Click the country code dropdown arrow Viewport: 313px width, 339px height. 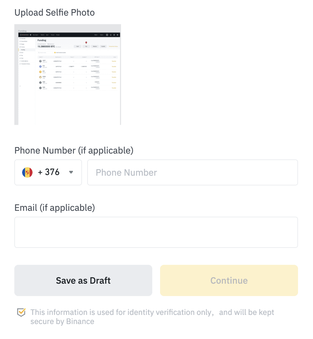pyautogui.click(x=71, y=172)
